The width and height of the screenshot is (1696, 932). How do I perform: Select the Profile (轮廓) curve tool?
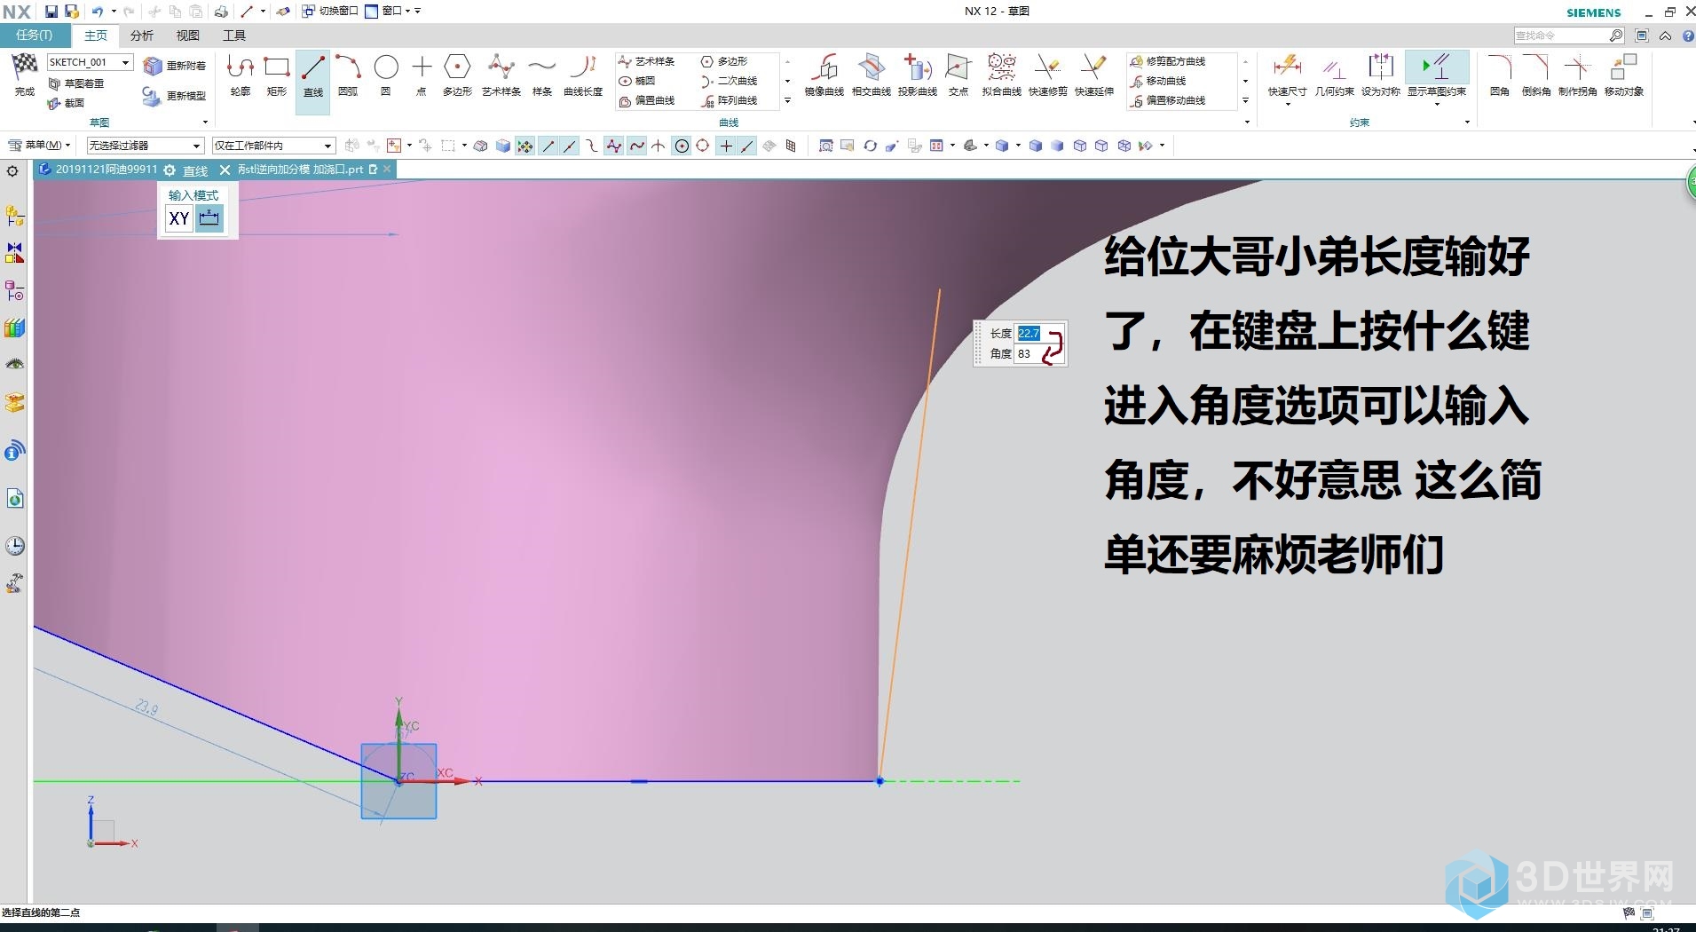(x=241, y=75)
